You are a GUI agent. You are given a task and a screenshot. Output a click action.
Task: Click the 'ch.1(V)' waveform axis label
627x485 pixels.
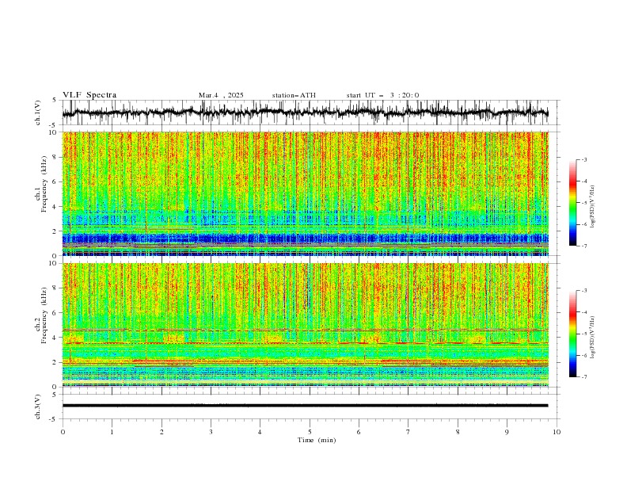coord(38,113)
